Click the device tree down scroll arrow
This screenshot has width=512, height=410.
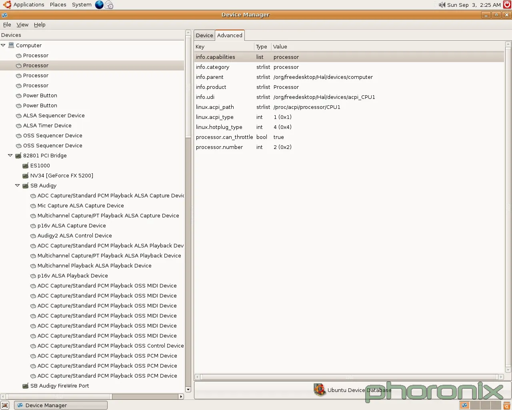(x=188, y=390)
